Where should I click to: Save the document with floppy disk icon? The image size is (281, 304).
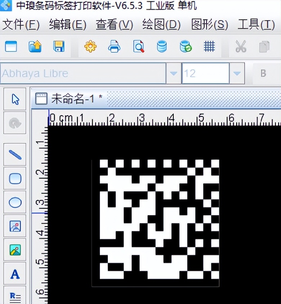(59, 46)
